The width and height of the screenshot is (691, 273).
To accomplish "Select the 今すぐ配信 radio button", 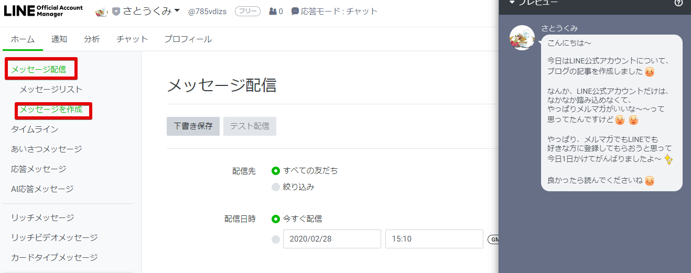I will coord(276,219).
